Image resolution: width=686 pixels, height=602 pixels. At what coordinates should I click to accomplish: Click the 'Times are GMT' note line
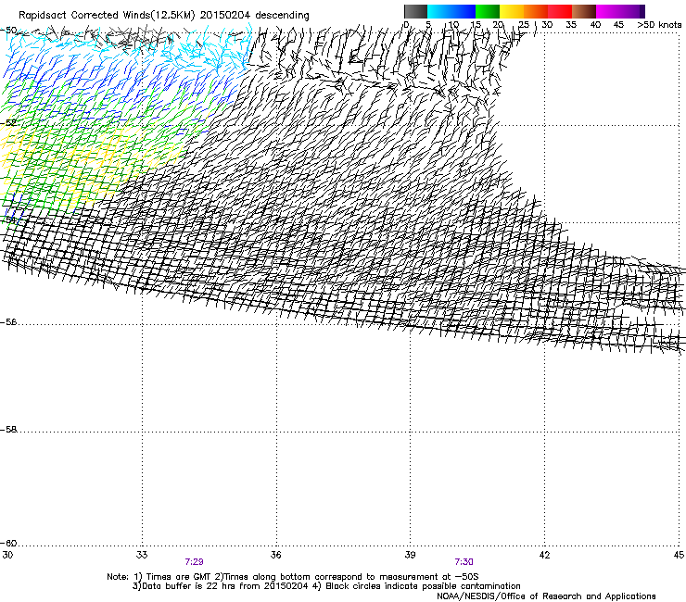[x=293, y=577]
